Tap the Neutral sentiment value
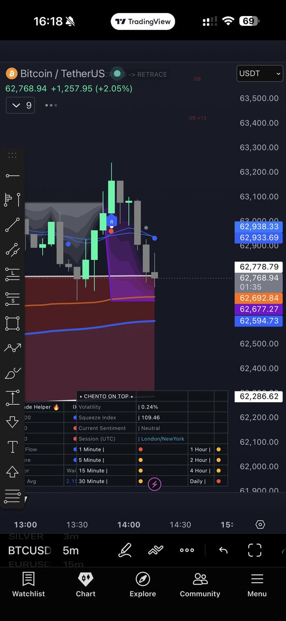The height and width of the screenshot is (621, 286). coord(150,428)
